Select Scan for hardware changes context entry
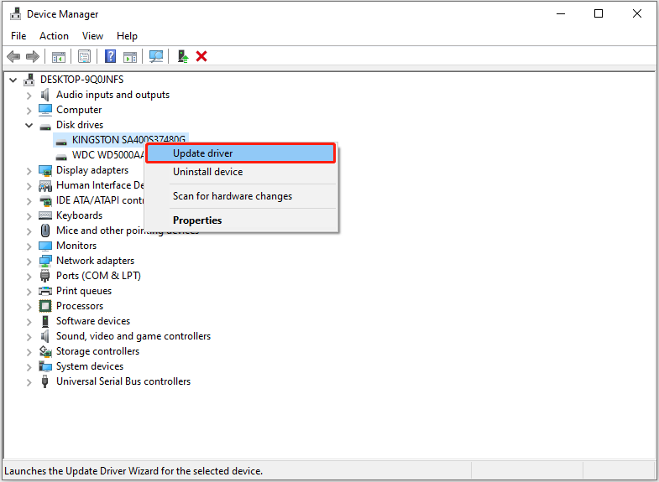 coord(241,196)
